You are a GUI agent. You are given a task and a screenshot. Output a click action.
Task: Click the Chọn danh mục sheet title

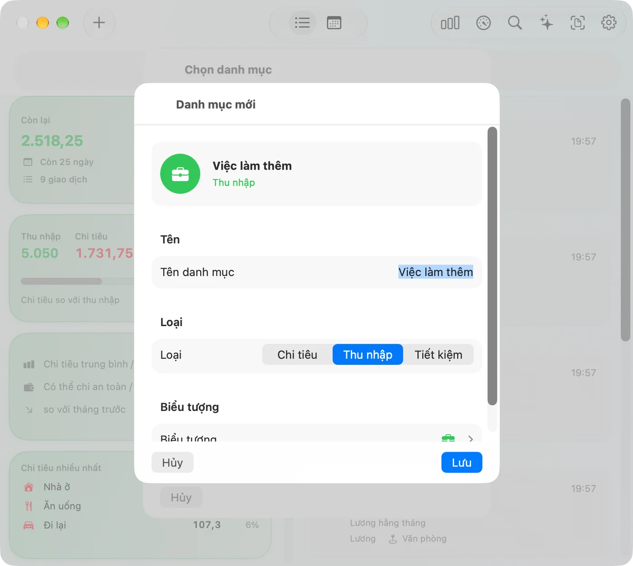(228, 70)
